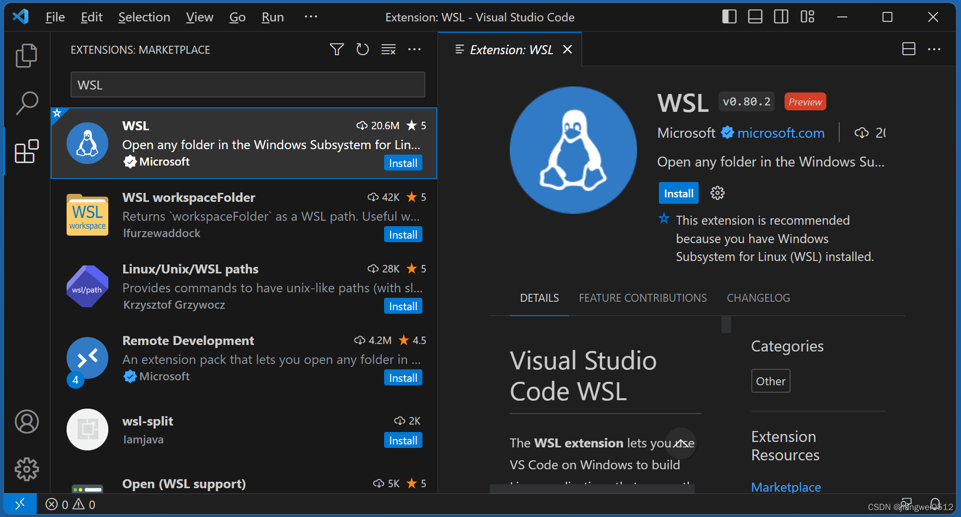Screen dimensions: 961x517
Task: Open Views and More Actions in Extensions sidebar
Action: click(414, 49)
